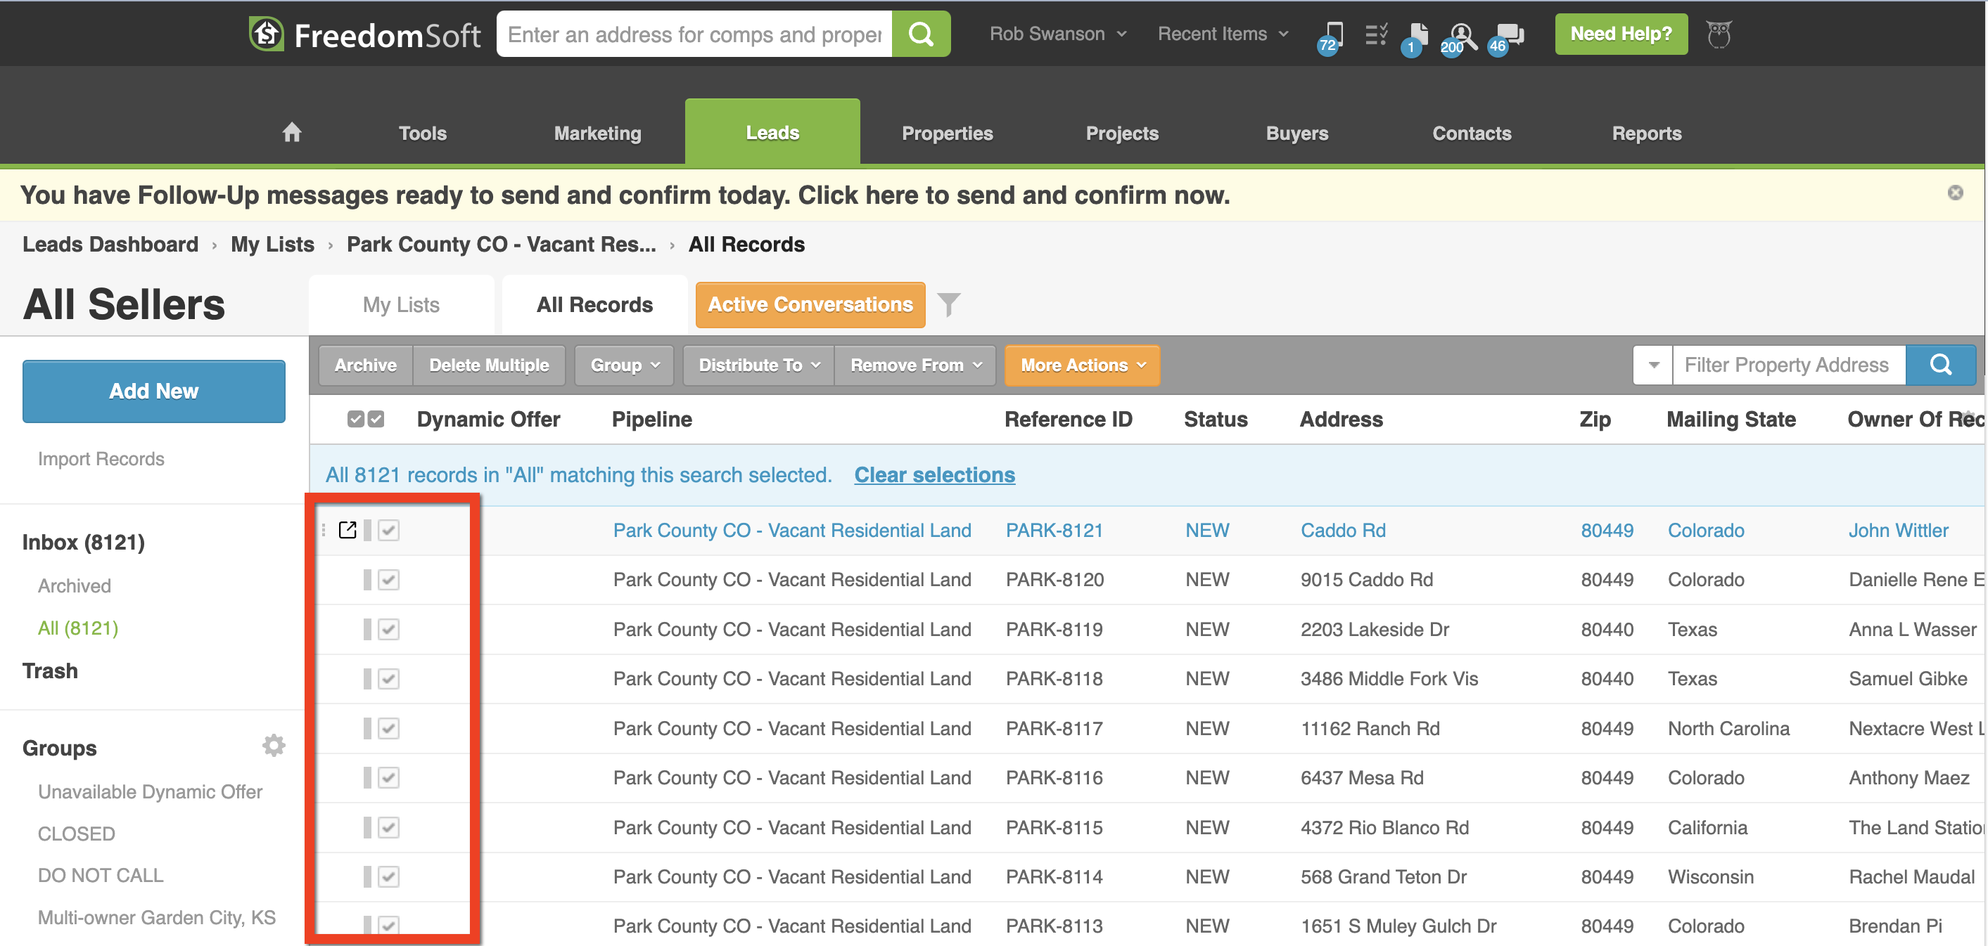The image size is (1988, 946).
Task: Open the Marketing menu
Action: pos(597,133)
